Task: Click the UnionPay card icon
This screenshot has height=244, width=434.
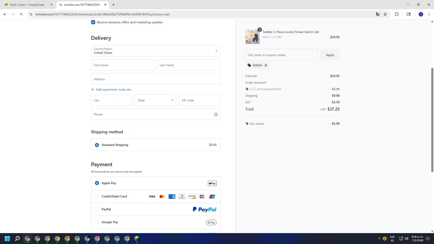Action: 212,197
